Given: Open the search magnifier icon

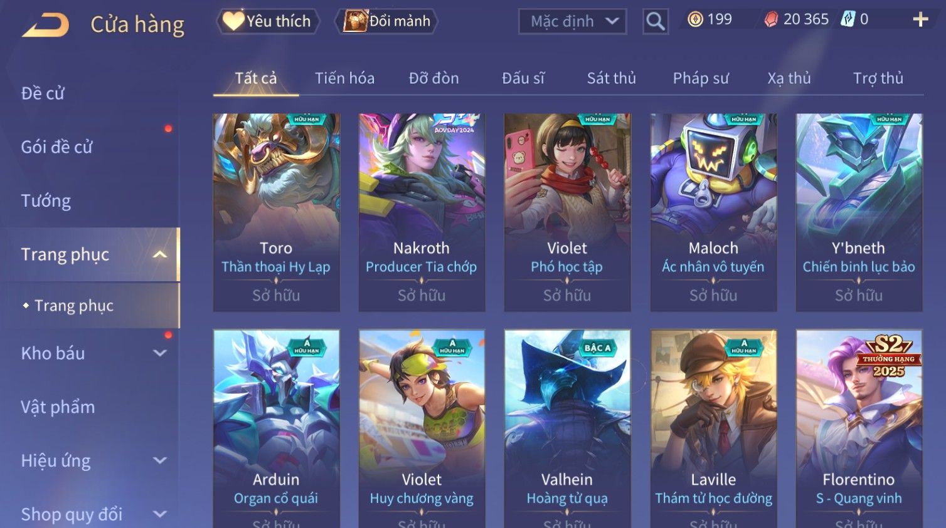Looking at the screenshot, I should 655,21.
